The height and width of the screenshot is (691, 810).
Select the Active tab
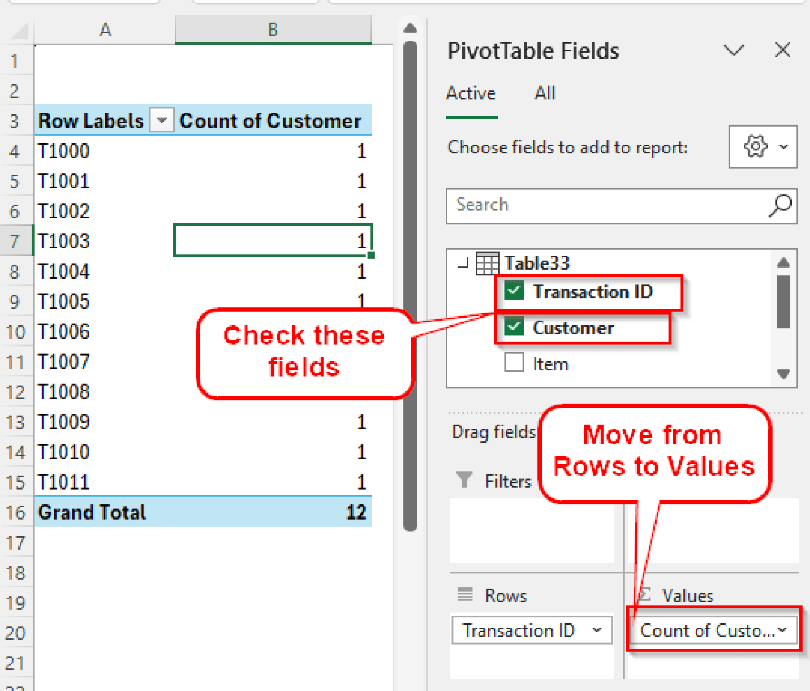pos(470,93)
